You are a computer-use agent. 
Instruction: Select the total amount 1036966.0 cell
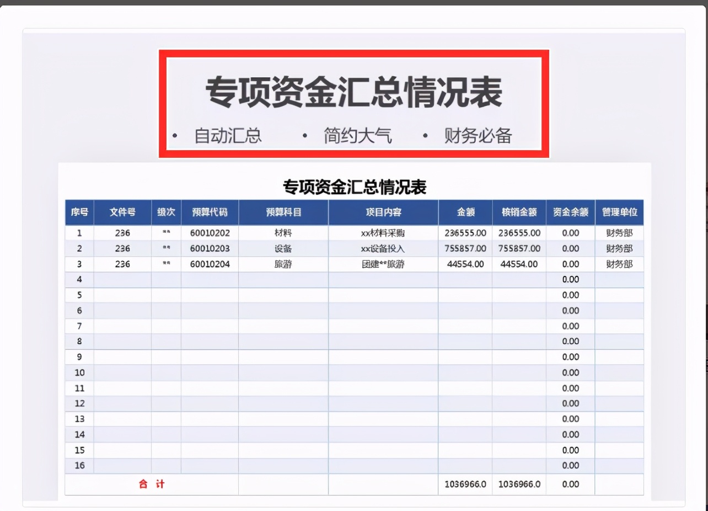point(464,485)
